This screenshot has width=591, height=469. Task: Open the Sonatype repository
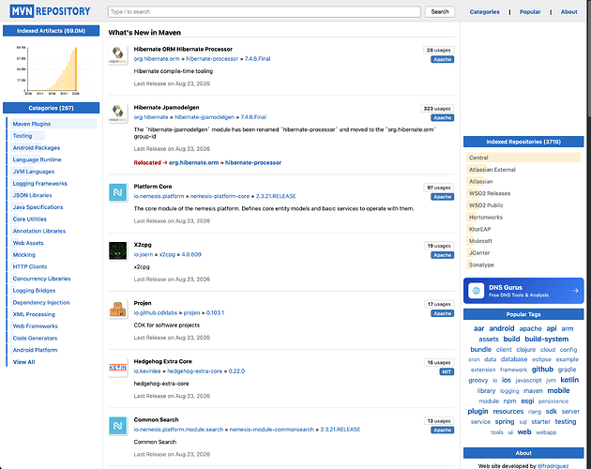click(481, 265)
